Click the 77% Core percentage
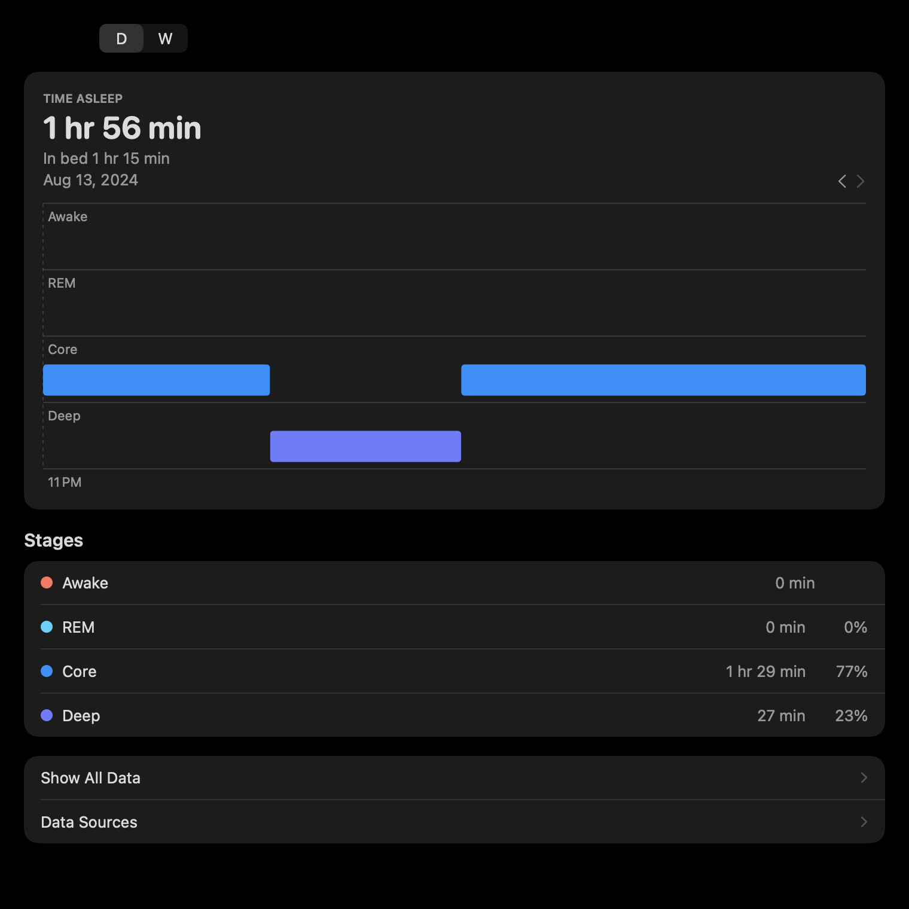 pos(852,672)
